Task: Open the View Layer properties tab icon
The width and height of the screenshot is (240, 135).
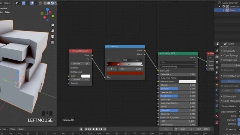Action: click(x=217, y=67)
